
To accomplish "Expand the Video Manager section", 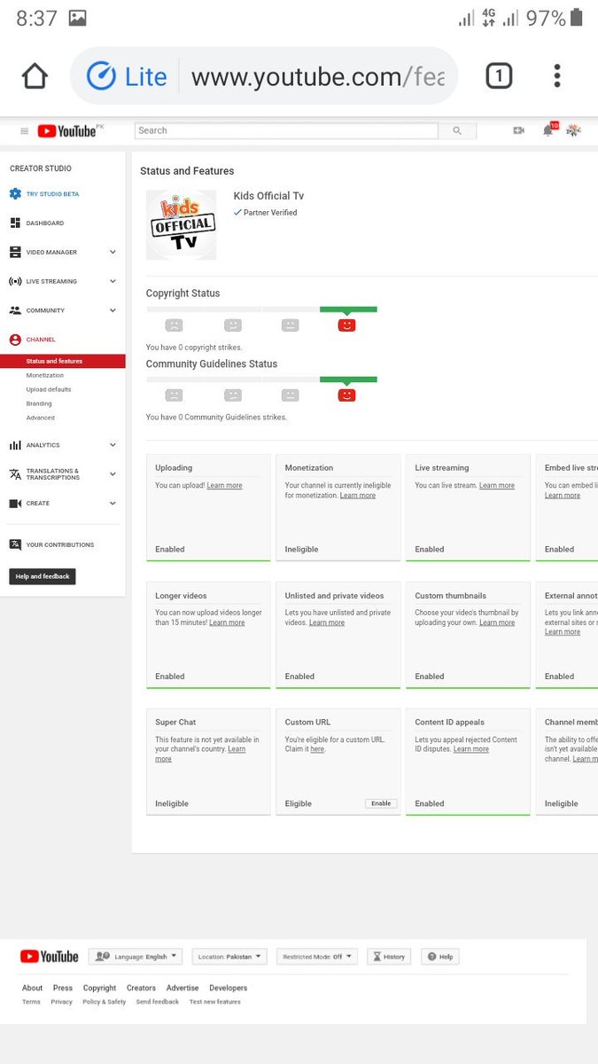I will point(113,253).
